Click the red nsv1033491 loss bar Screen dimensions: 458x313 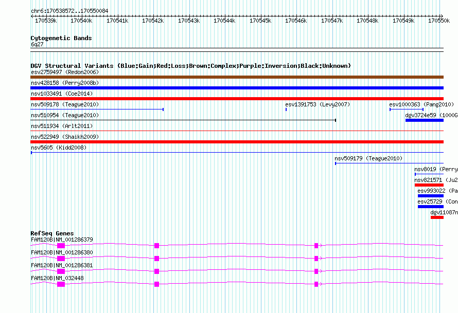[x=237, y=99]
